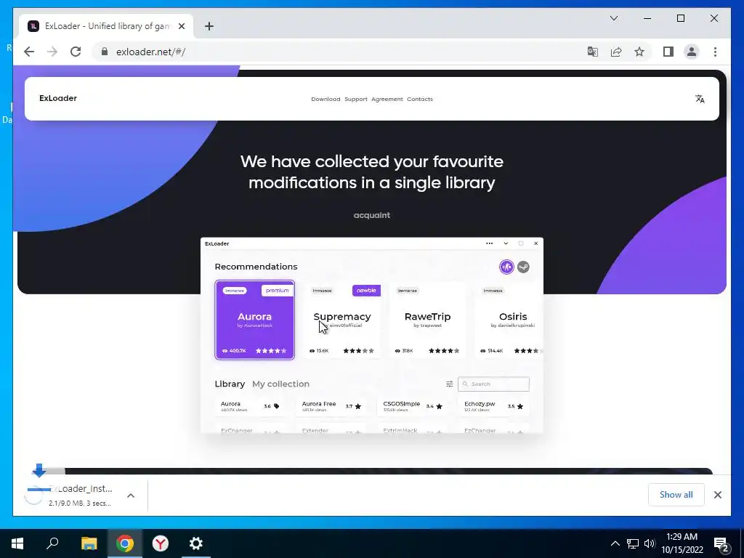Select Aurora Free in the library
744x558 pixels.
[x=331, y=406]
